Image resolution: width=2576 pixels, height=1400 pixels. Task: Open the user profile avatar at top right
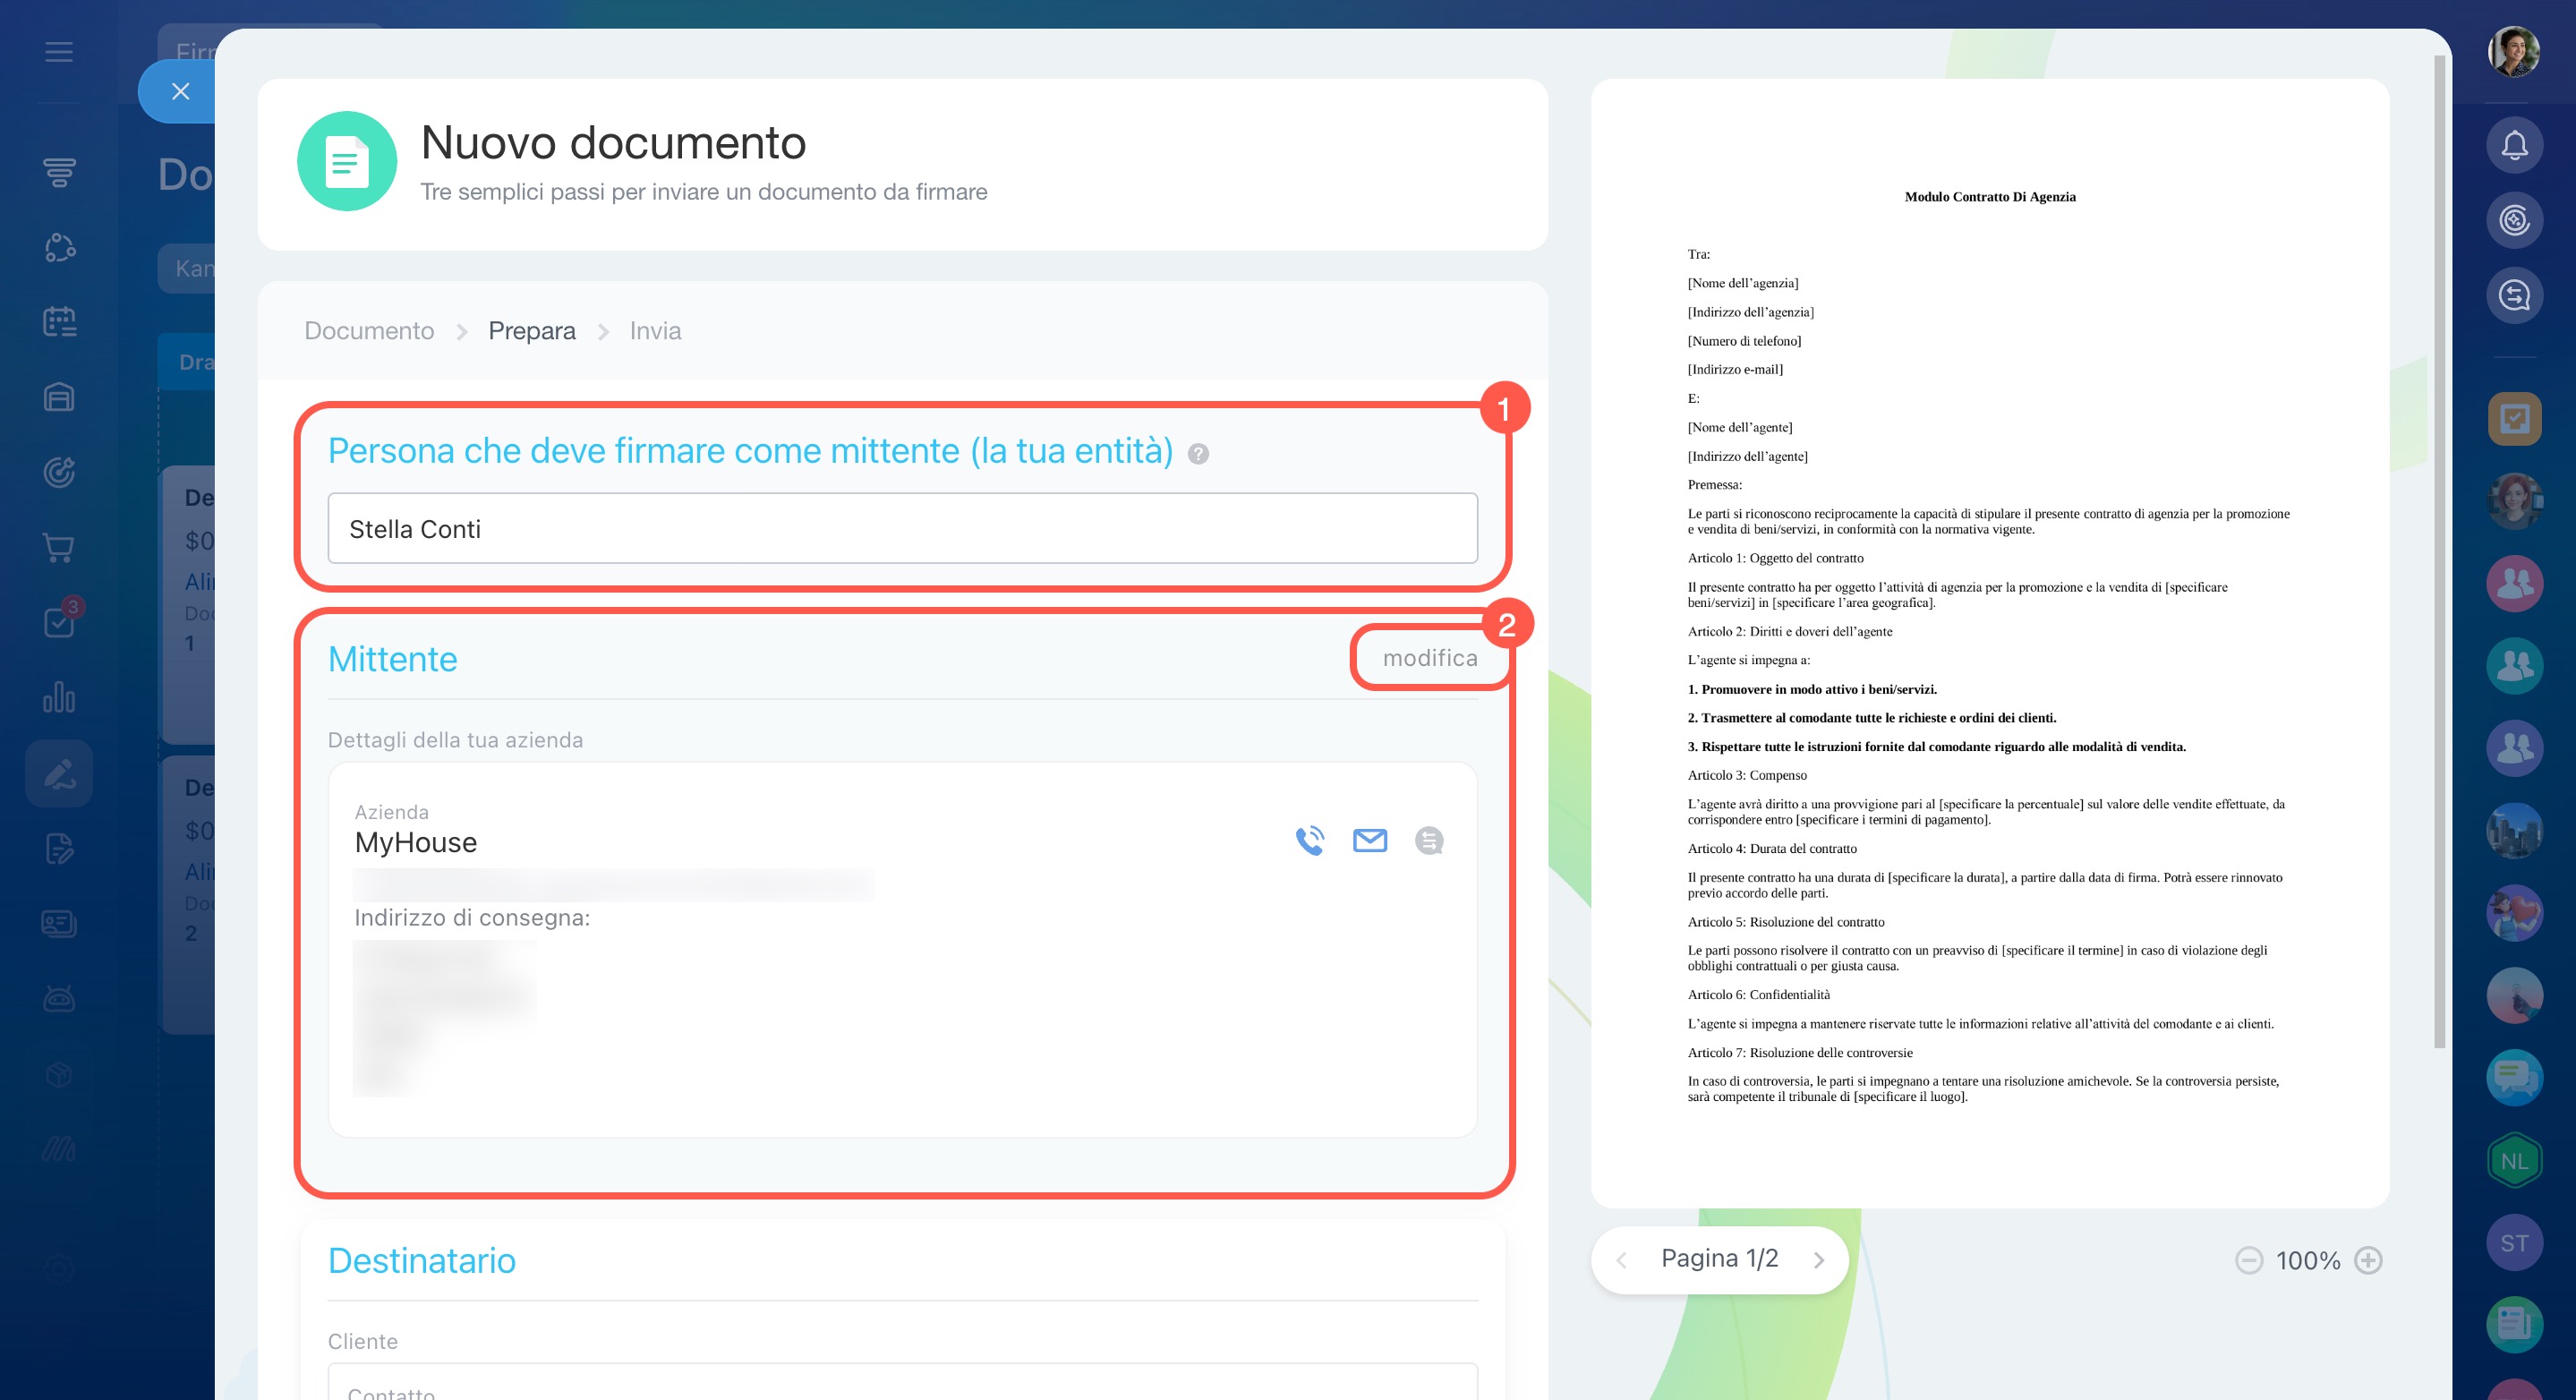(2513, 52)
